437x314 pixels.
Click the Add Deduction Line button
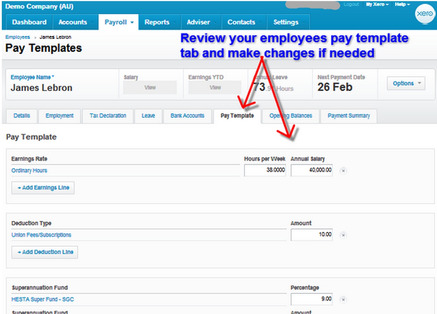click(45, 252)
